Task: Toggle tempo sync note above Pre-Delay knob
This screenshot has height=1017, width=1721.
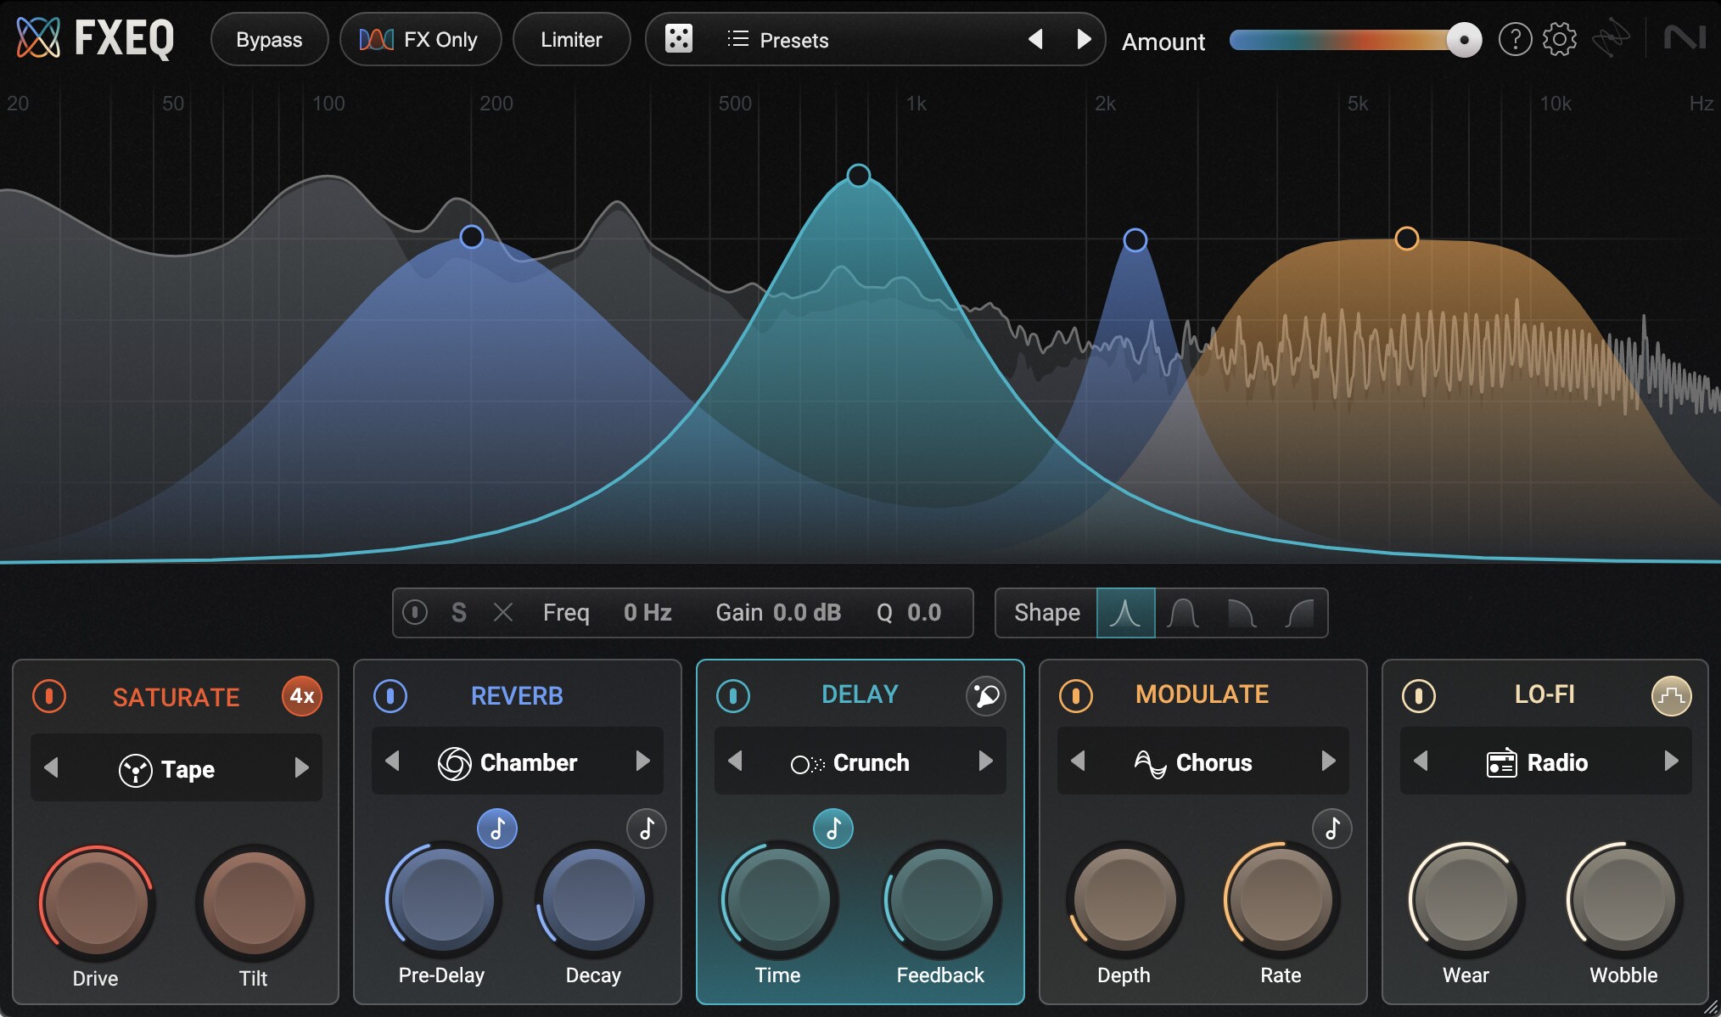Action: [x=497, y=829]
